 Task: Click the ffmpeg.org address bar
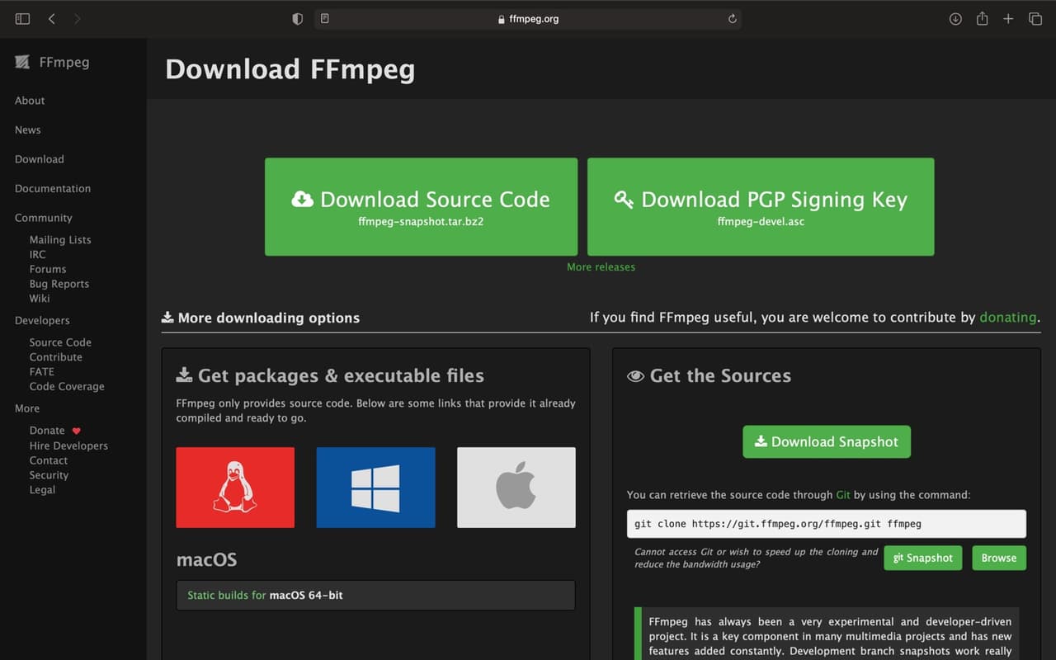pyautogui.click(x=528, y=19)
